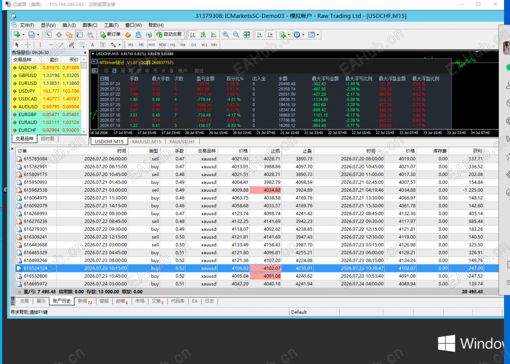
Task: Switch timeframe to M1
Action: (x=131, y=45)
